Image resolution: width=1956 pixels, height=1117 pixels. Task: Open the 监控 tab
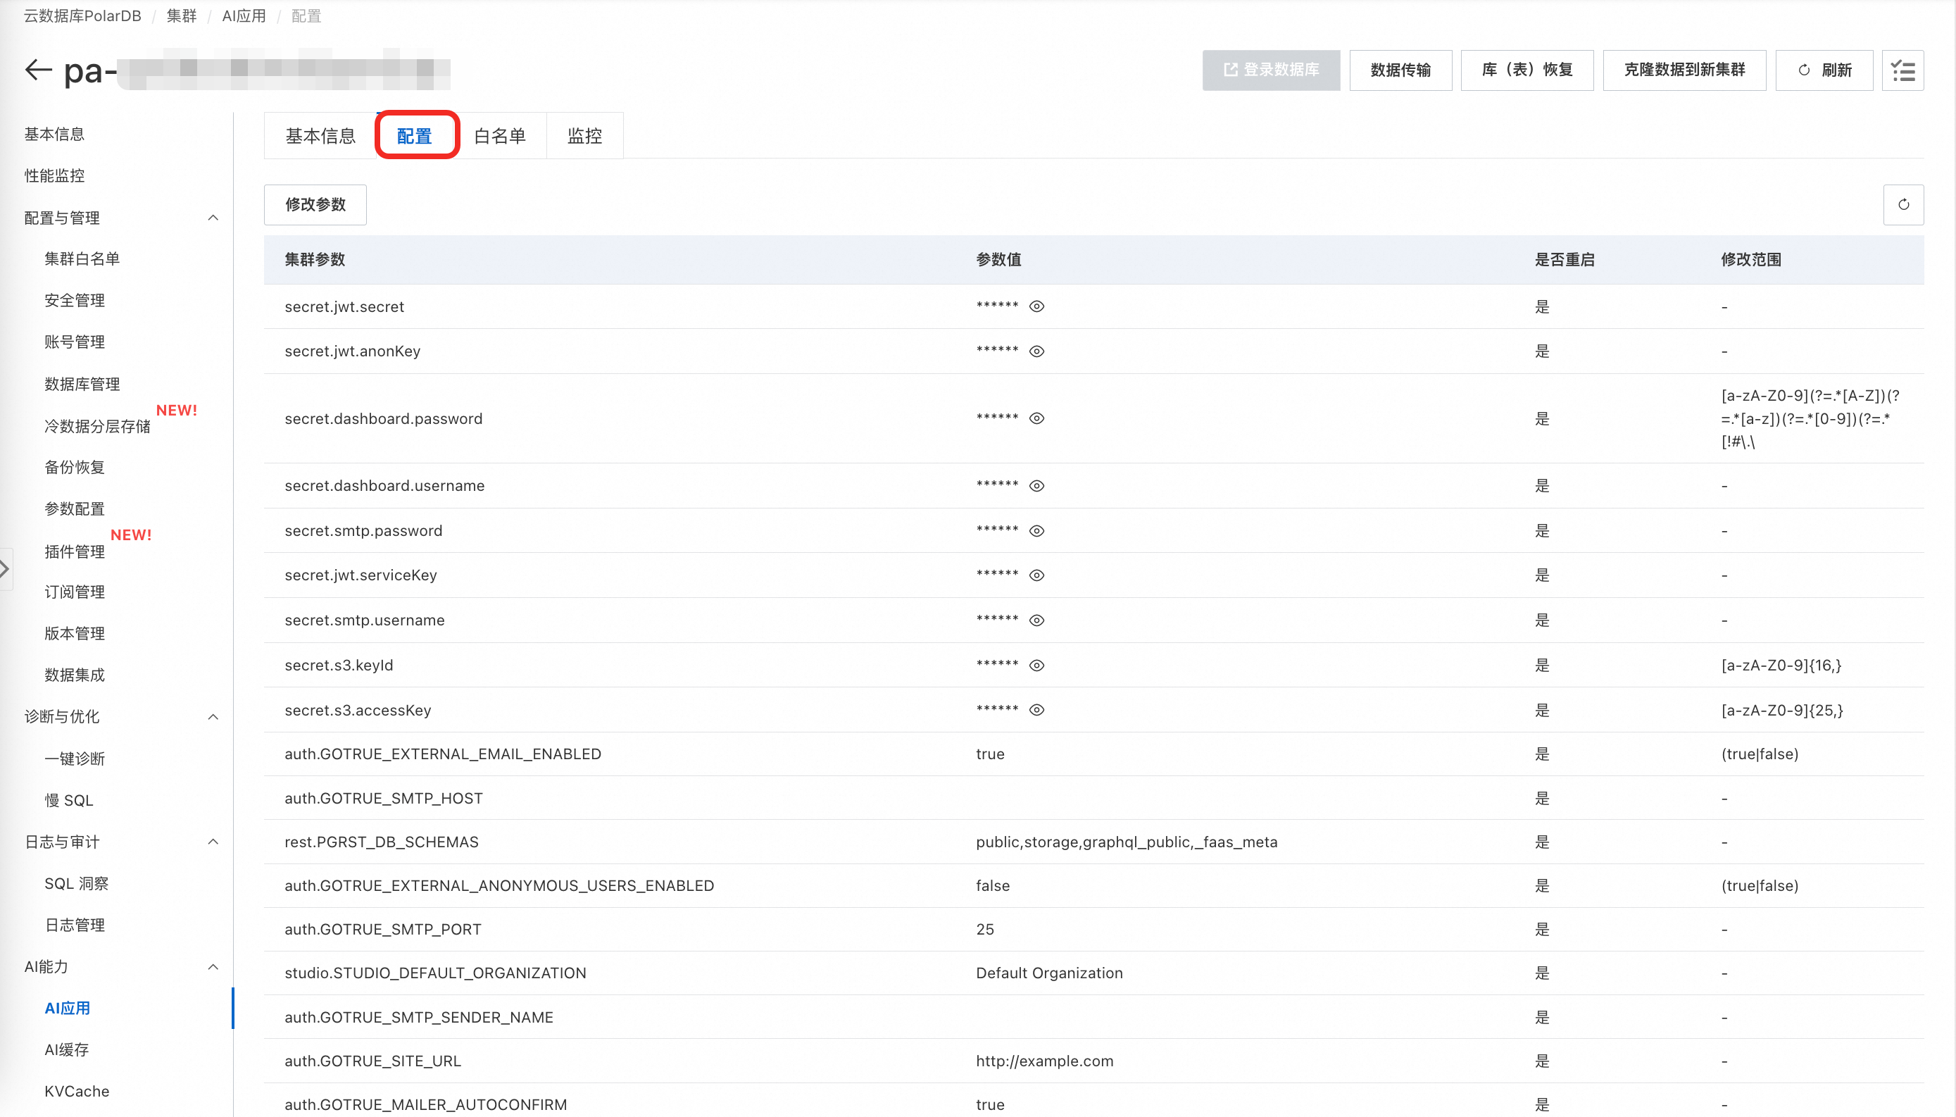tap(584, 137)
